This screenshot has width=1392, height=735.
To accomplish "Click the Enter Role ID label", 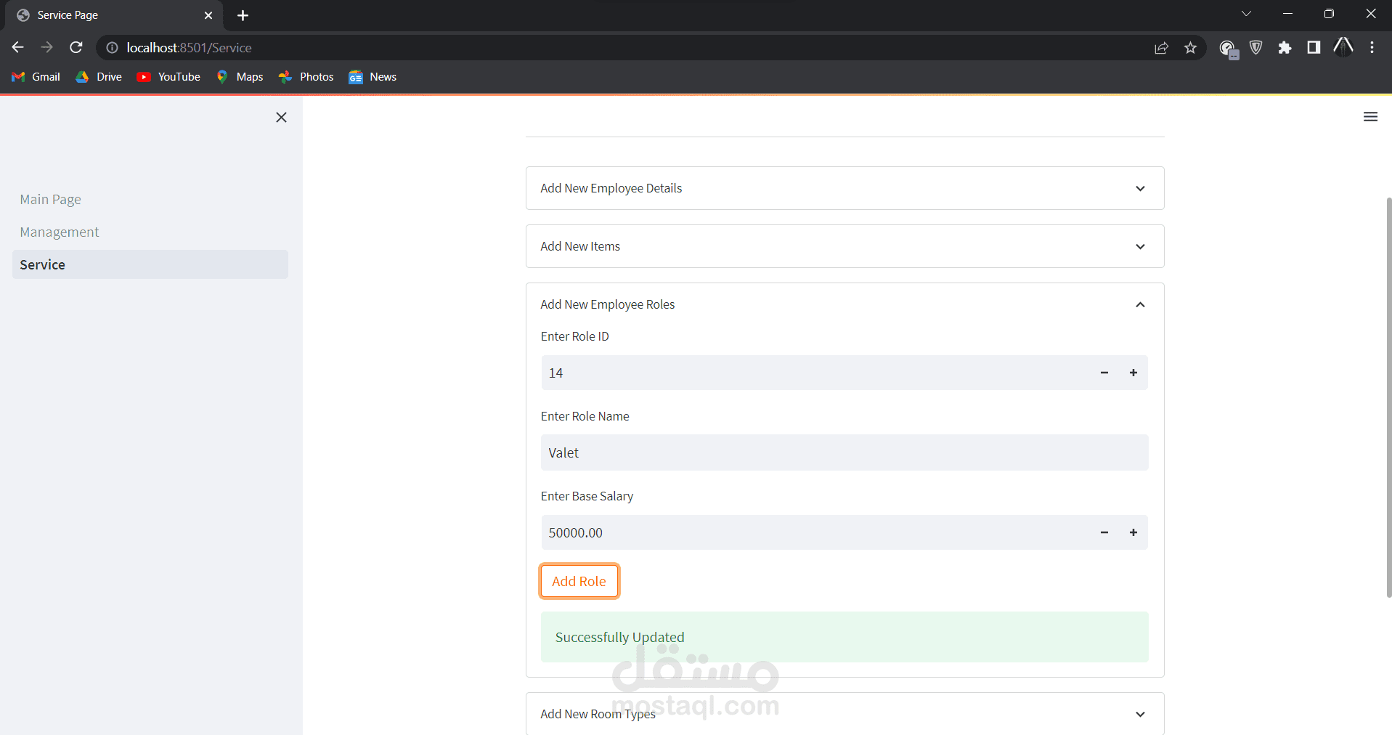I will pos(574,336).
